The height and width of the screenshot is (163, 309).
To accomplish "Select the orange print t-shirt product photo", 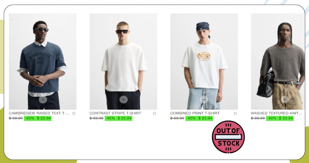I will 204,61.
